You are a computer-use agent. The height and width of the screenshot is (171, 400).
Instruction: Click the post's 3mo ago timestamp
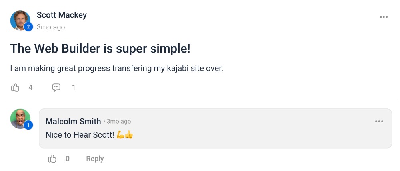click(x=50, y=27)
